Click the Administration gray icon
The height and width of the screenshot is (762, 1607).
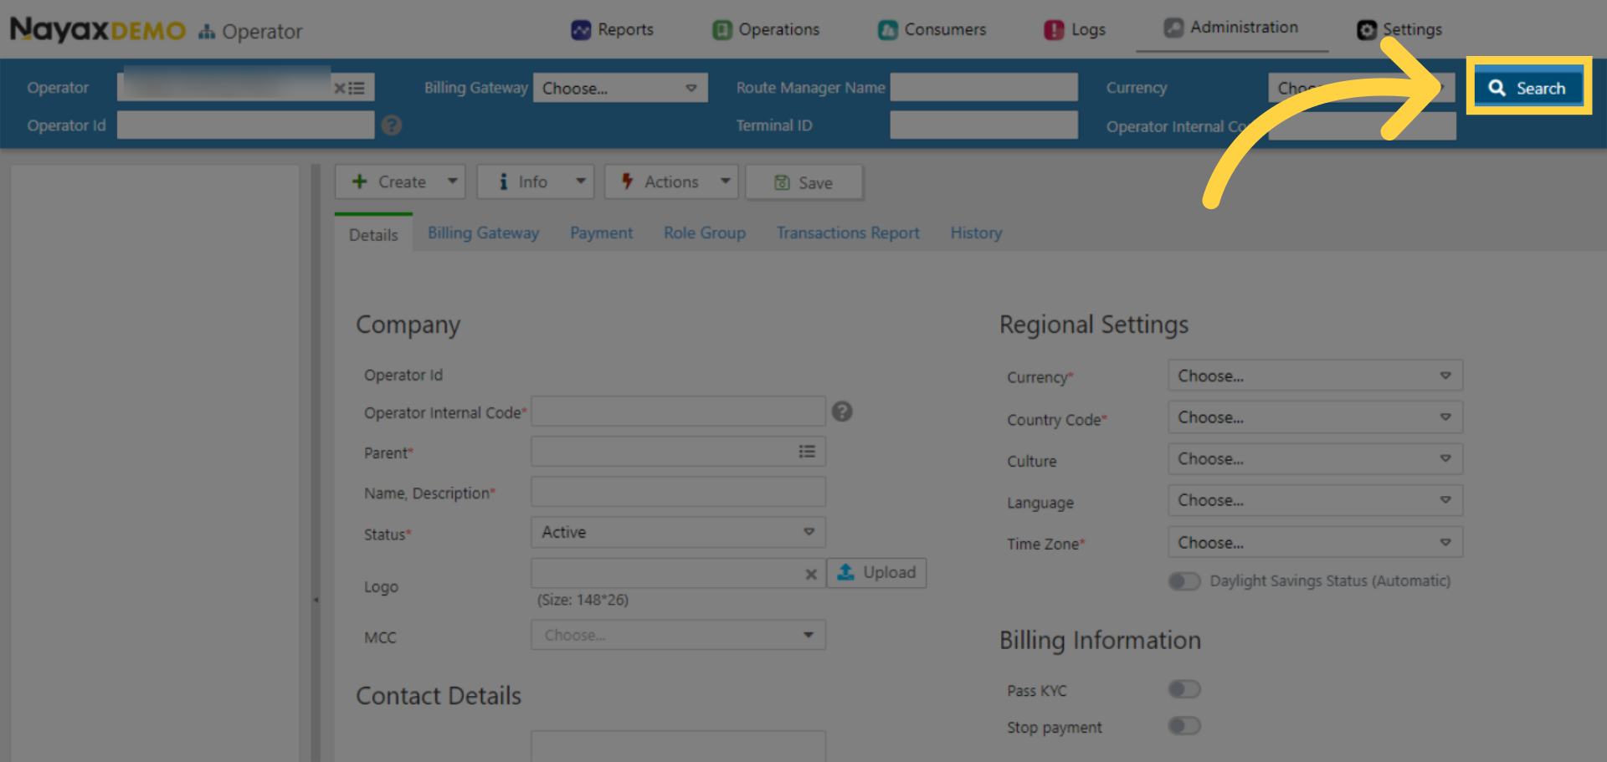1173,28
